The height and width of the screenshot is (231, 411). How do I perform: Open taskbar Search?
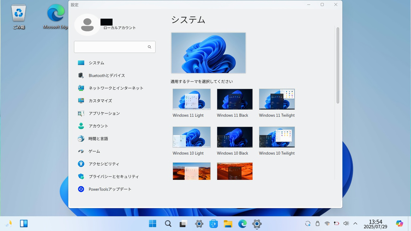[168, 224]
